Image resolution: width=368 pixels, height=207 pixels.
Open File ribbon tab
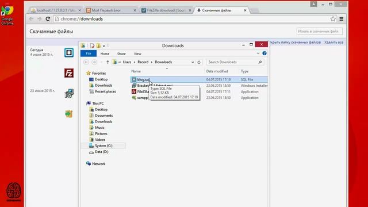(x=89, y=53)
